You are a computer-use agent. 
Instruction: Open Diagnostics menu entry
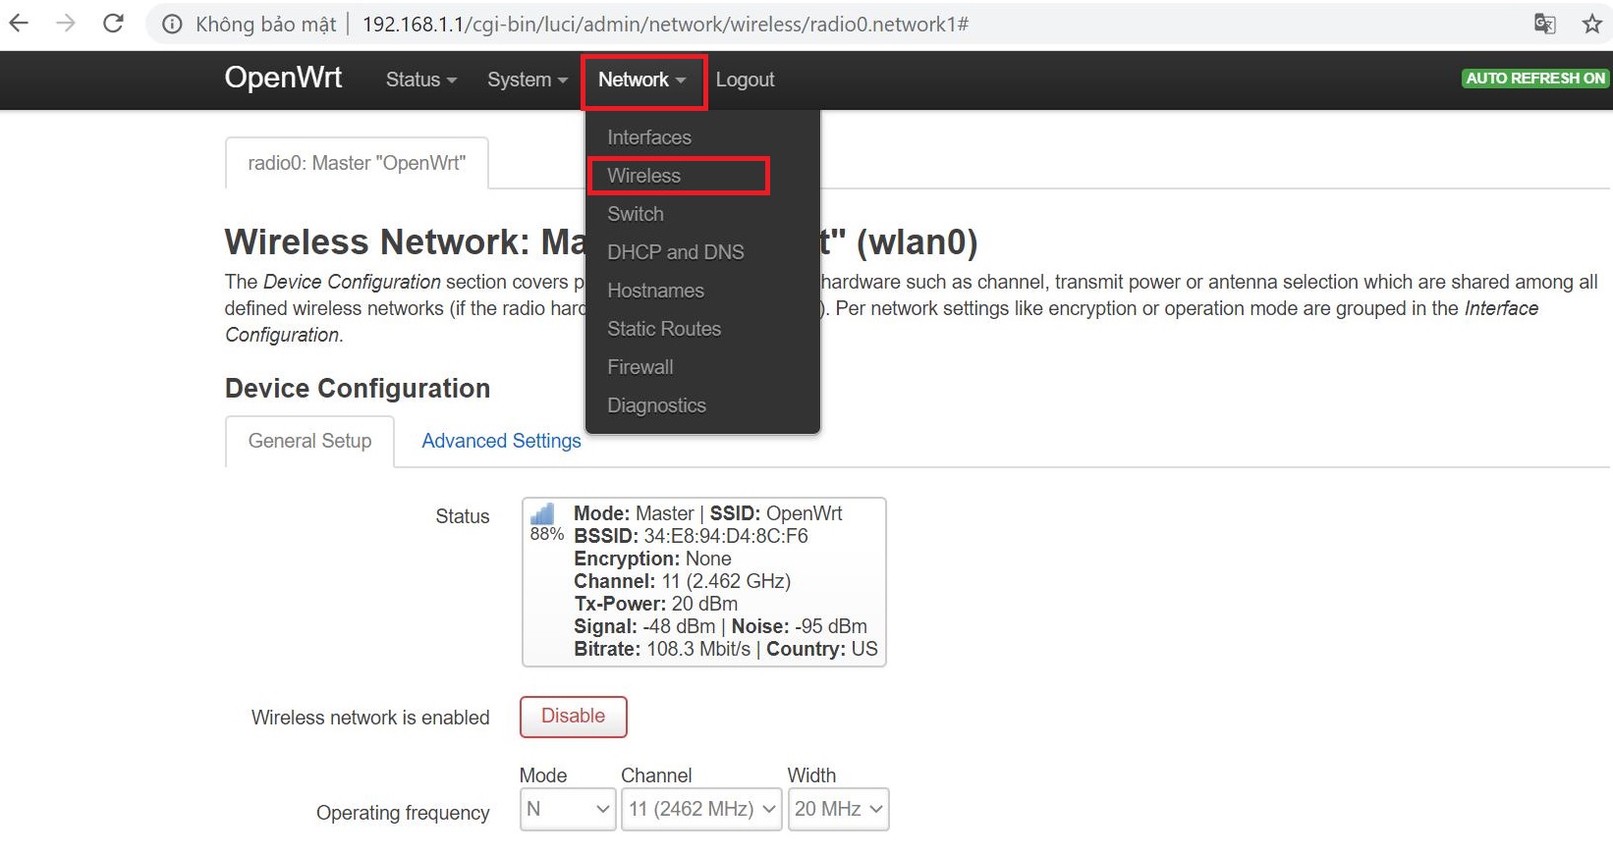[656, 405]
